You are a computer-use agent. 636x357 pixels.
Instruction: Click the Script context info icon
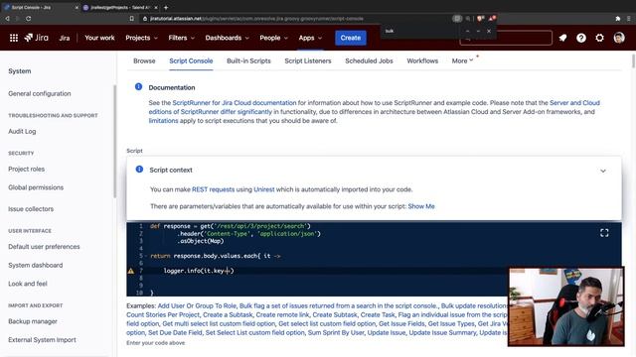[x=139, y=170]
